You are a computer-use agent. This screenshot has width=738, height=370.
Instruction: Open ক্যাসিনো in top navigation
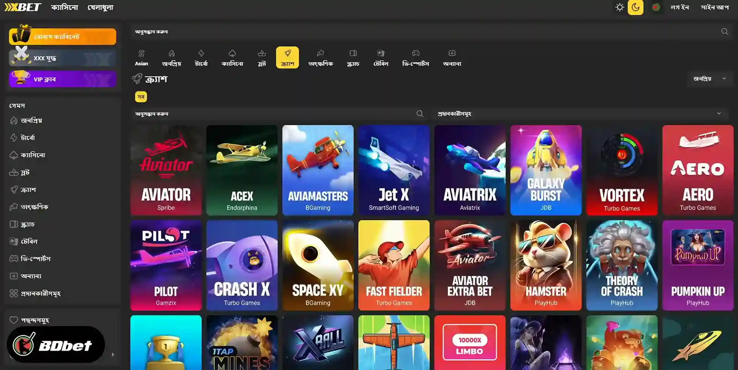65,7
